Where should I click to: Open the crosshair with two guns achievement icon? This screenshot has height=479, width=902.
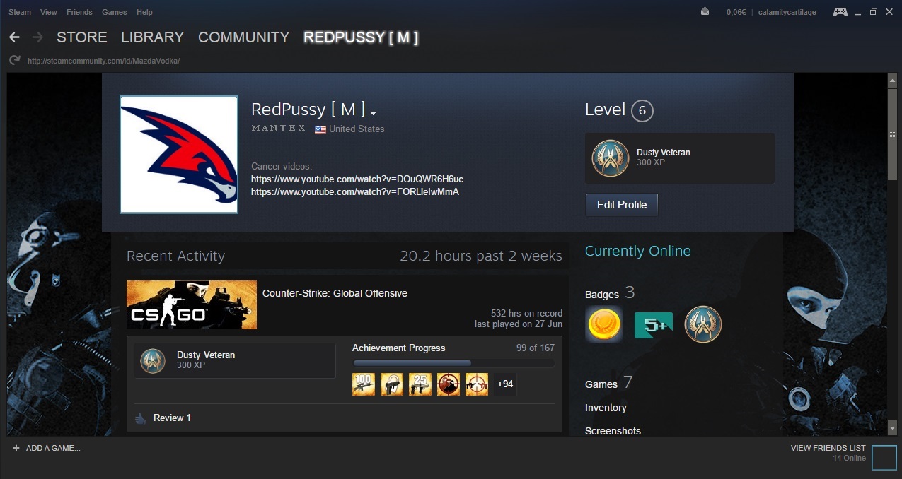[477, 384]
